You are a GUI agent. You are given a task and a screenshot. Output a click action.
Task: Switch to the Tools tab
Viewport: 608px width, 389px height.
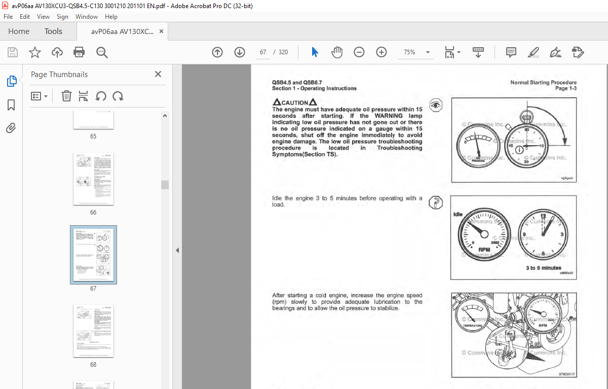[x=53, y=31]
